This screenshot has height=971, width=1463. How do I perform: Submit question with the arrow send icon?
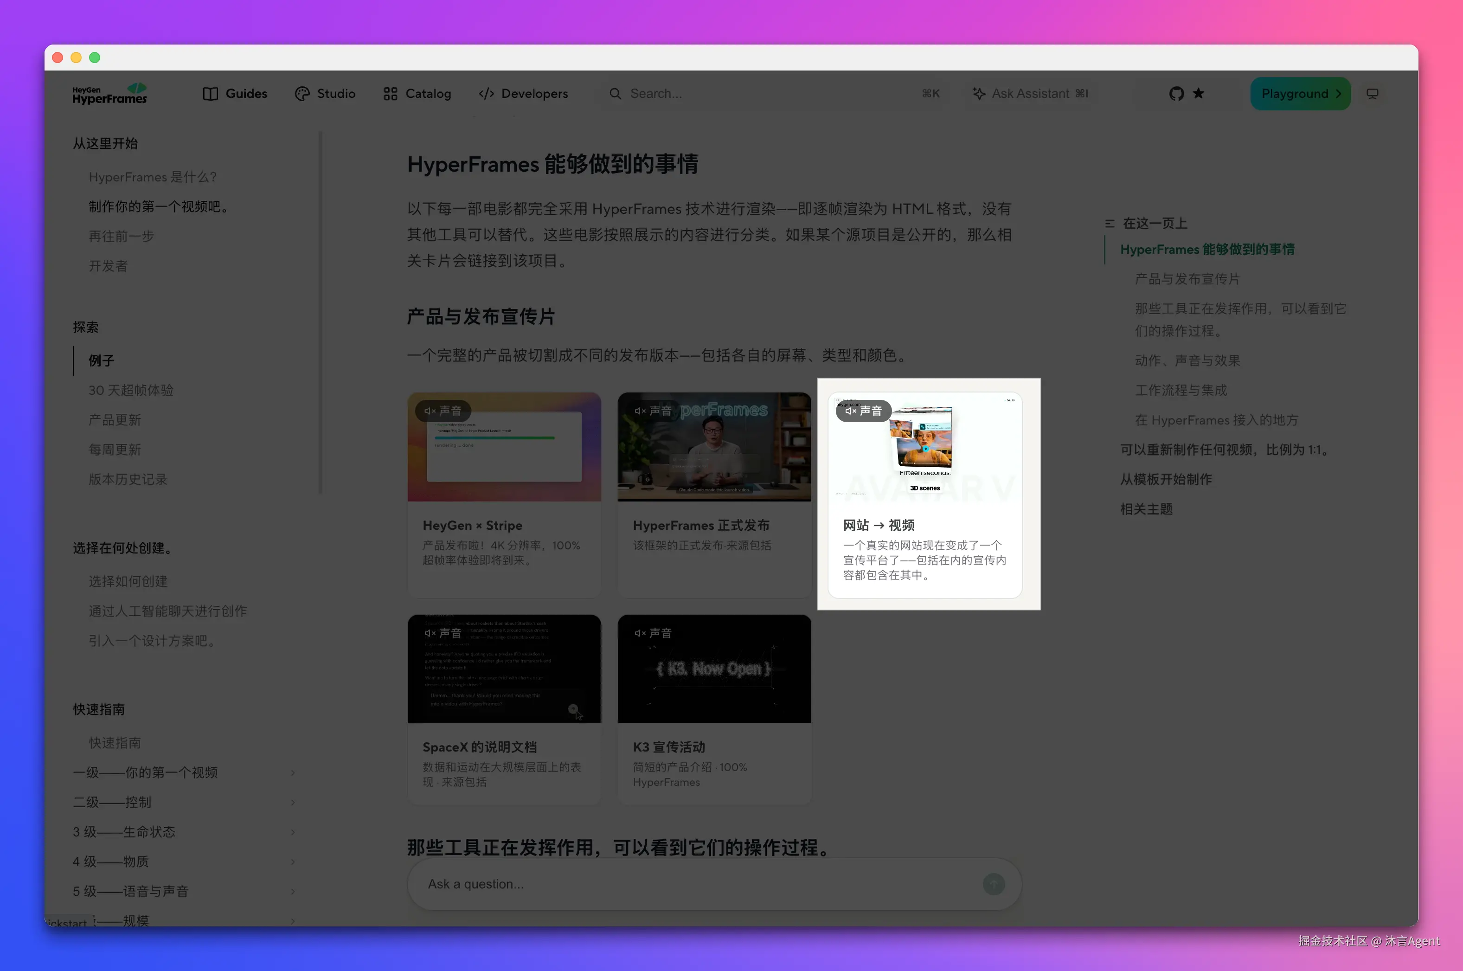(x=993, y=884)
